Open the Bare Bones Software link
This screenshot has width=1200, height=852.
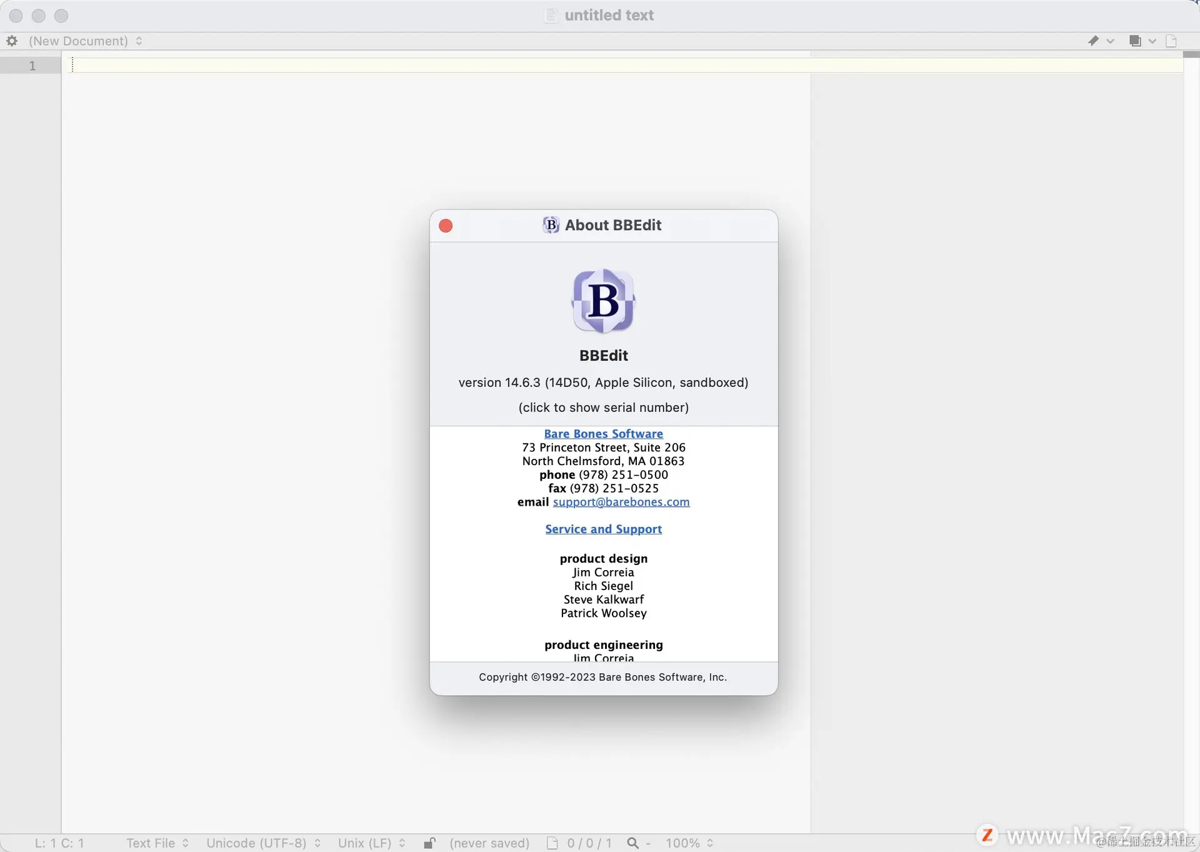[x=603, y=433]
